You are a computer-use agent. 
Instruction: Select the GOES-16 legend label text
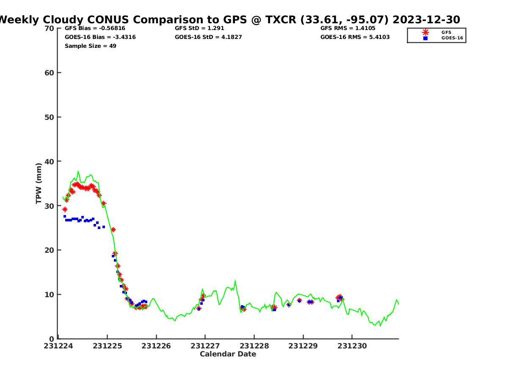click(x=452, y=38)
